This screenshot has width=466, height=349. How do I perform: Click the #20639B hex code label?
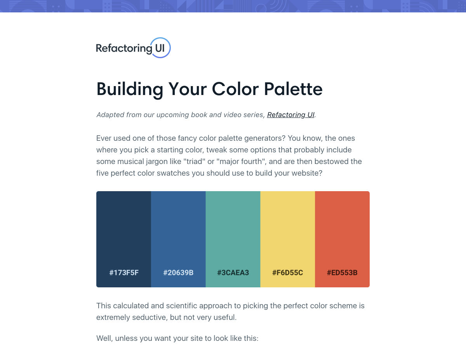point(178,273)
